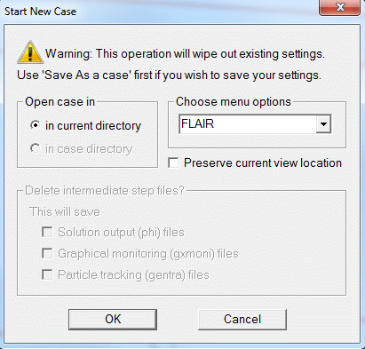Click the 'Open case in' group label

(x=60, y=102)
